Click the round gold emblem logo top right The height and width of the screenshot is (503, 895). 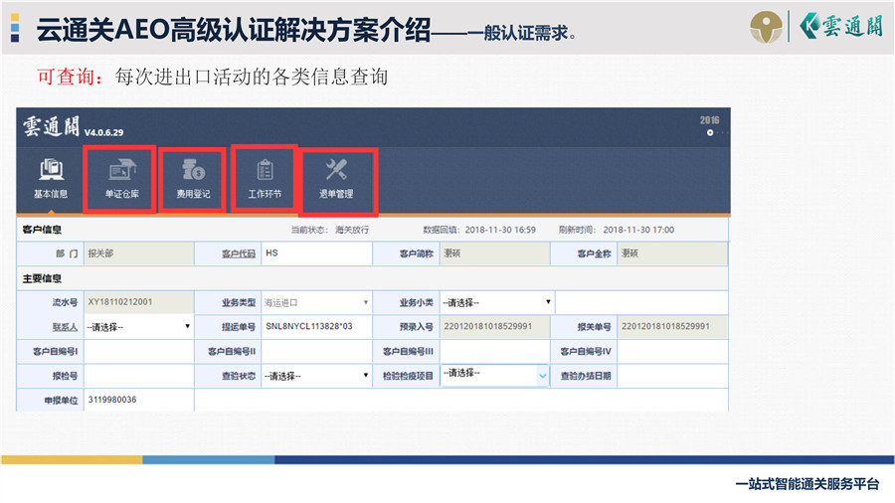pos(766,26)
